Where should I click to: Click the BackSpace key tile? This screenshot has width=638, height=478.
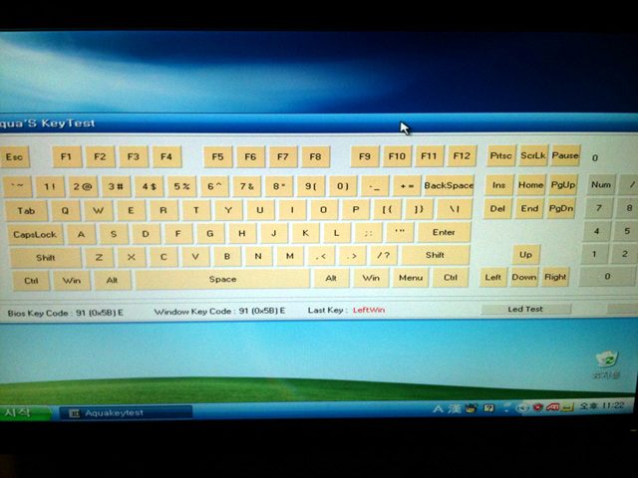(449, 186)
